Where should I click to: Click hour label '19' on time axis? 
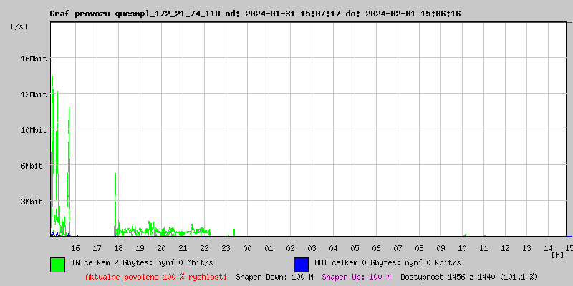pos(140,248)
